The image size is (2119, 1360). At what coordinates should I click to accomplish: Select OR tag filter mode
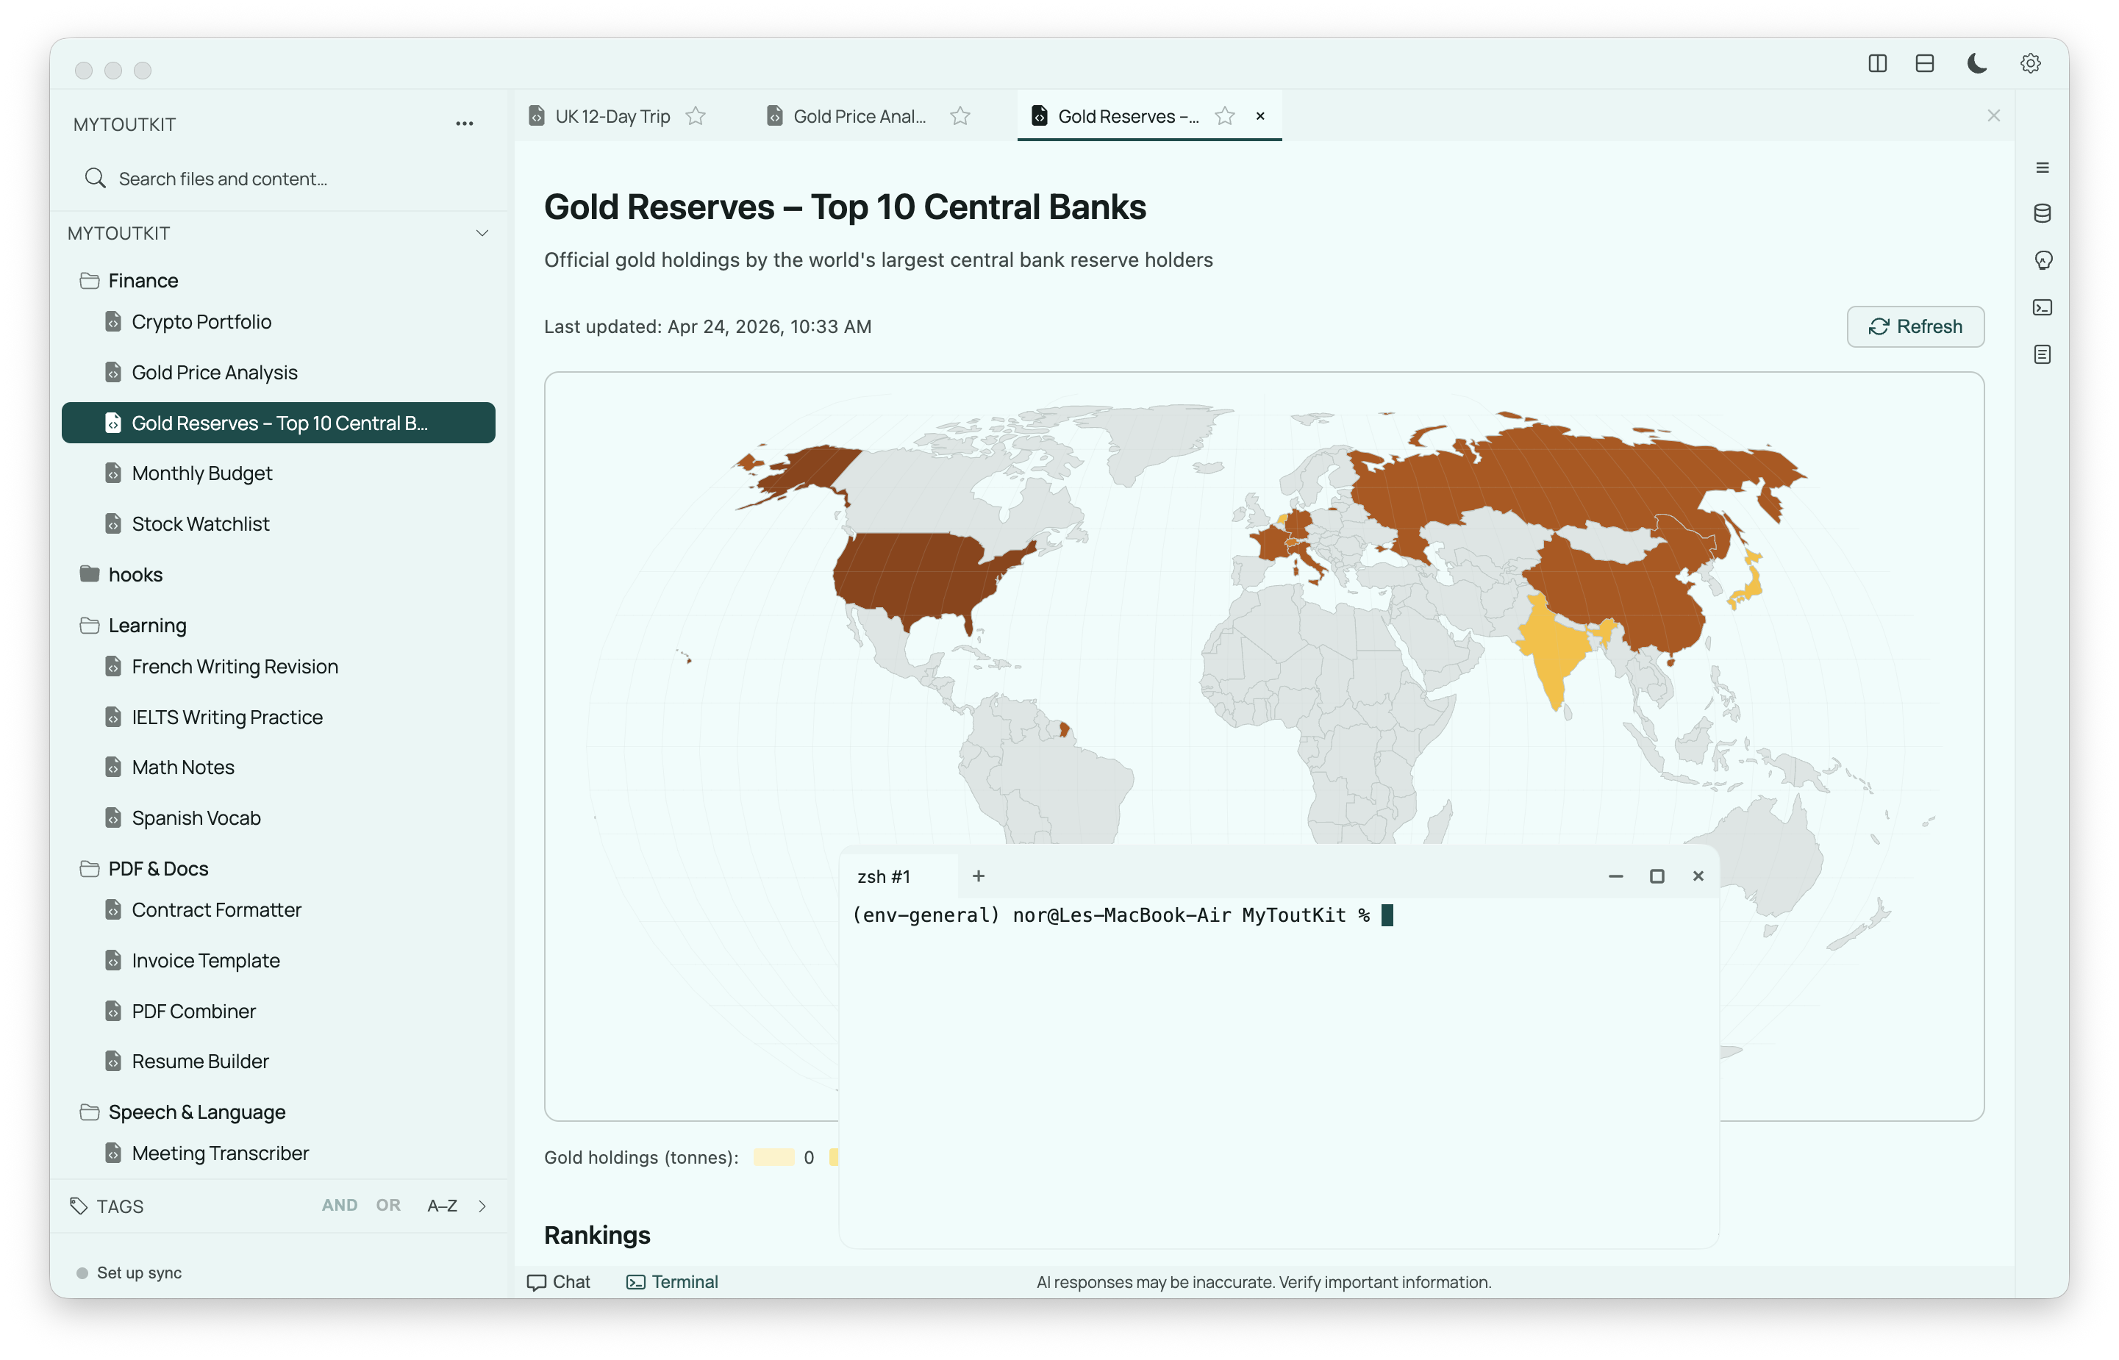point(387,1206)
